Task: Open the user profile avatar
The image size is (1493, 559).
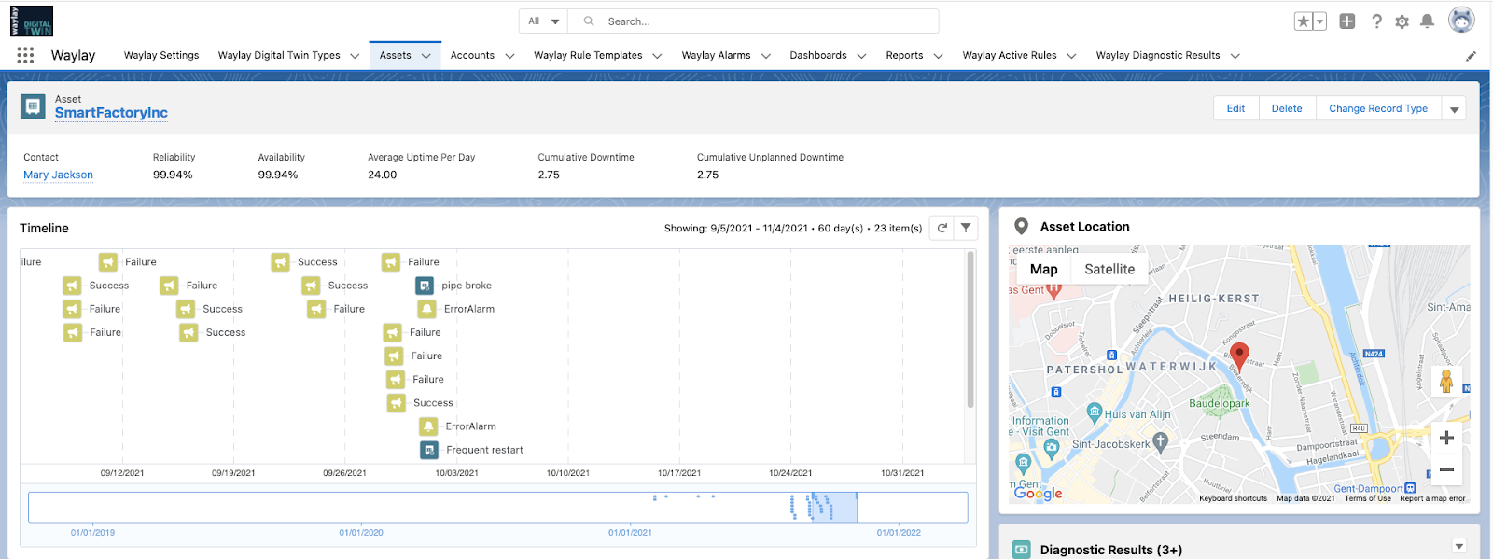Action: (x=1461, y=20)
